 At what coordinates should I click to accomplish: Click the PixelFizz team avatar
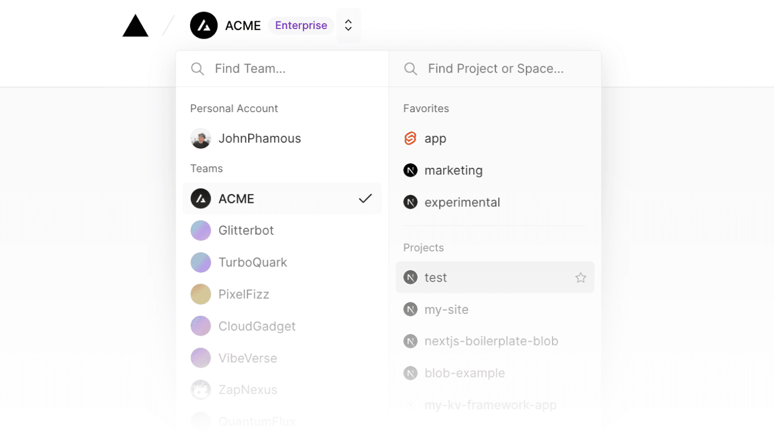201,294
